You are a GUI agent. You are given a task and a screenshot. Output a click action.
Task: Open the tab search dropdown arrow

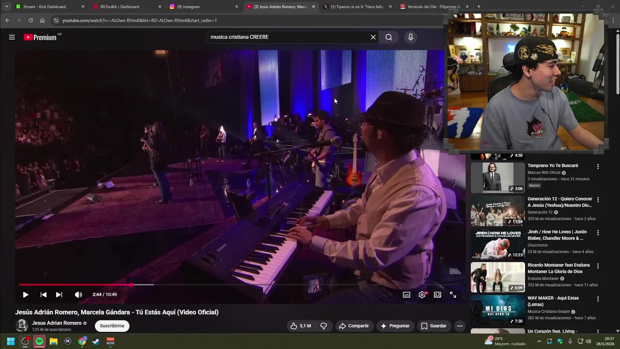point(6,7)
